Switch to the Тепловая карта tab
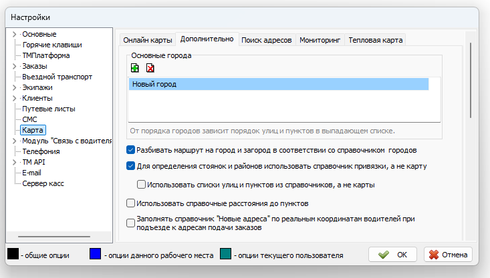 [375, 40]
